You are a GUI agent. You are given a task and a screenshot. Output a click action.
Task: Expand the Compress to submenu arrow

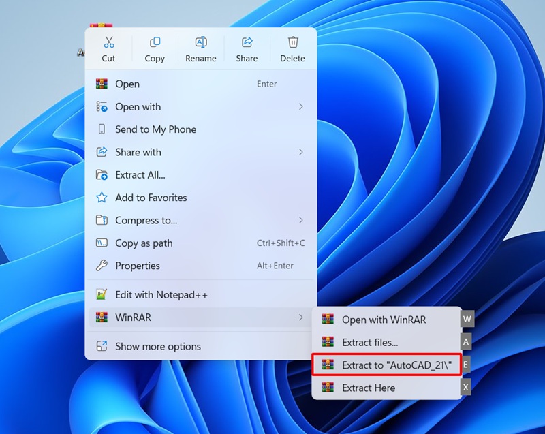pos(300,220)
